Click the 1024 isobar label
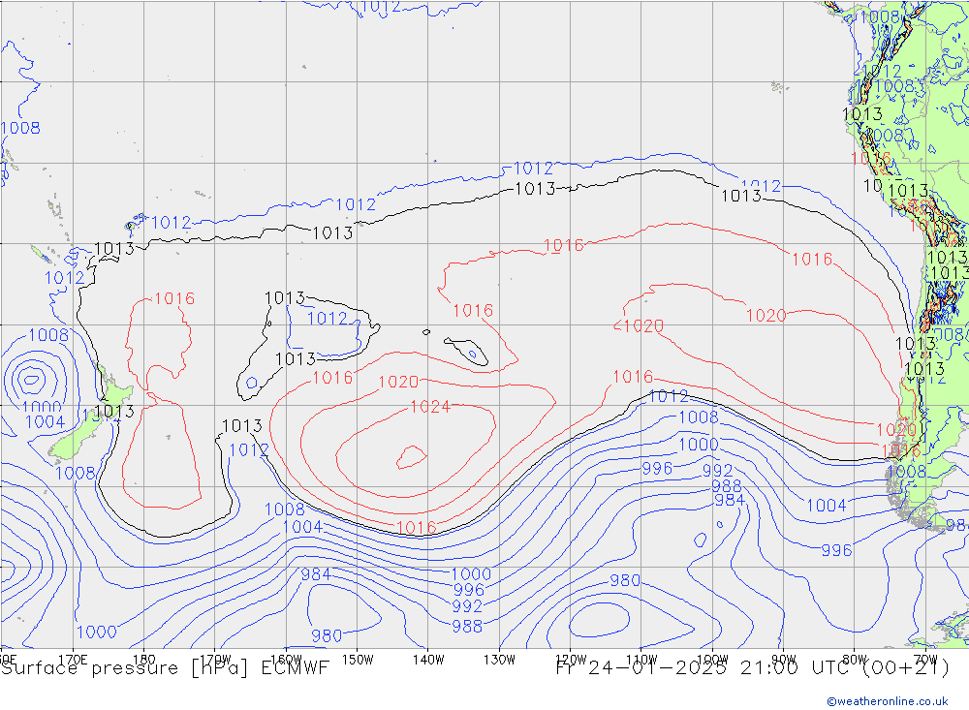Image resolution: width=969 pixels, height=710 pixels. point(430,407)
